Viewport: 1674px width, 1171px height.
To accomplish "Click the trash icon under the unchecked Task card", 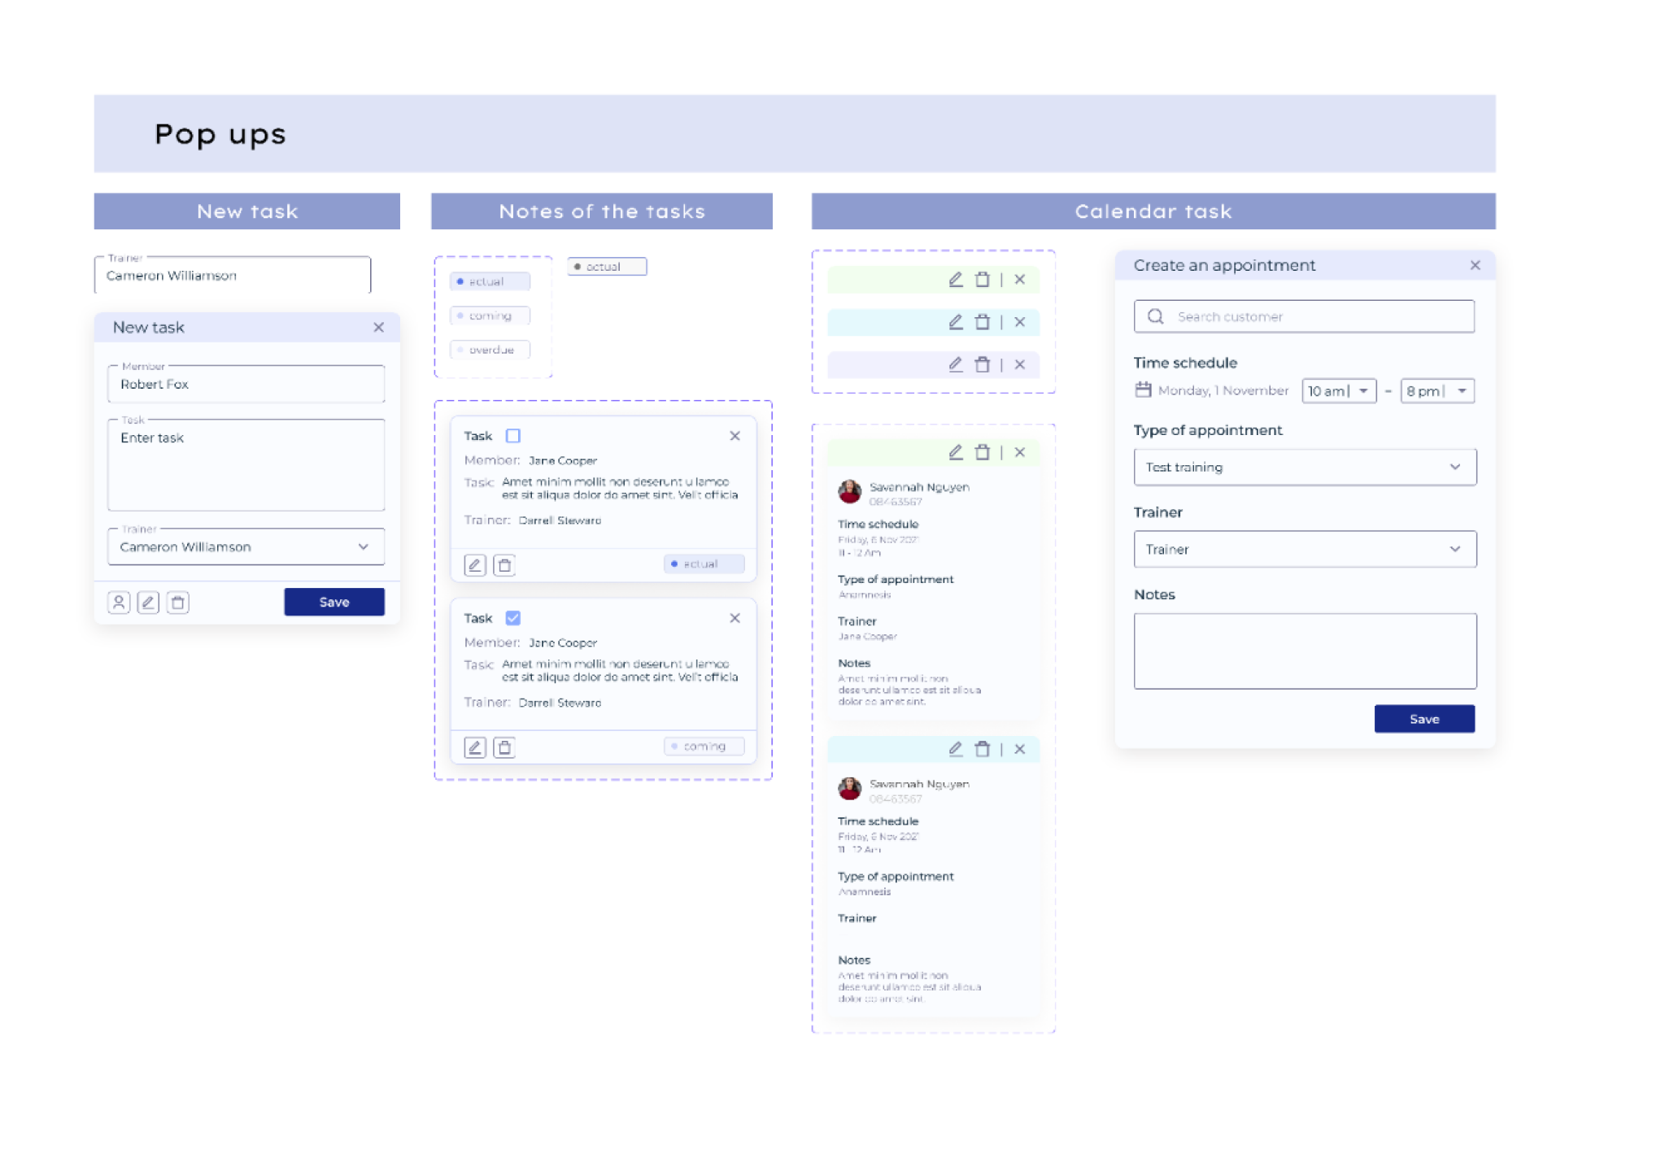I will pos(504,565).
